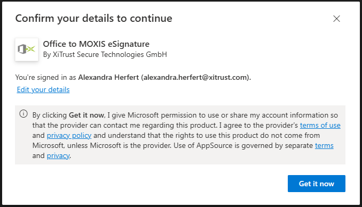Click the By XiTrust Secure Technologies GmbH publisher text
The width and height of the screenshot is (362, 207).
click(x=105, y=54)
